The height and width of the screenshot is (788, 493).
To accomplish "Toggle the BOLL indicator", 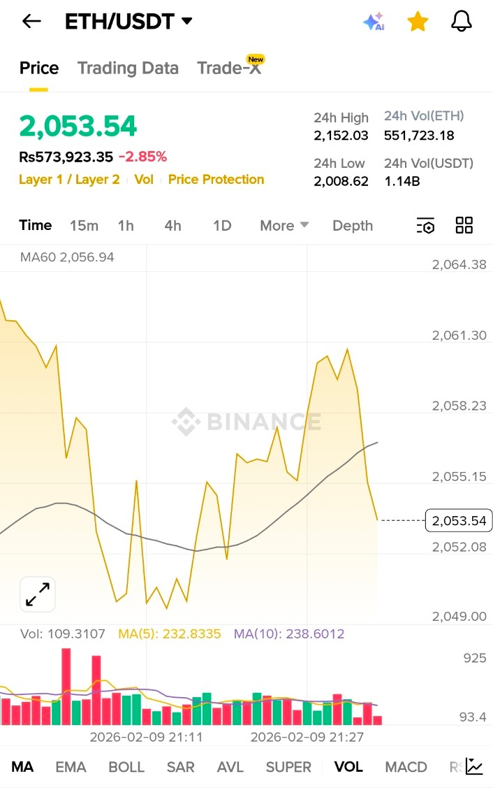I will click(x=126, y=767).
